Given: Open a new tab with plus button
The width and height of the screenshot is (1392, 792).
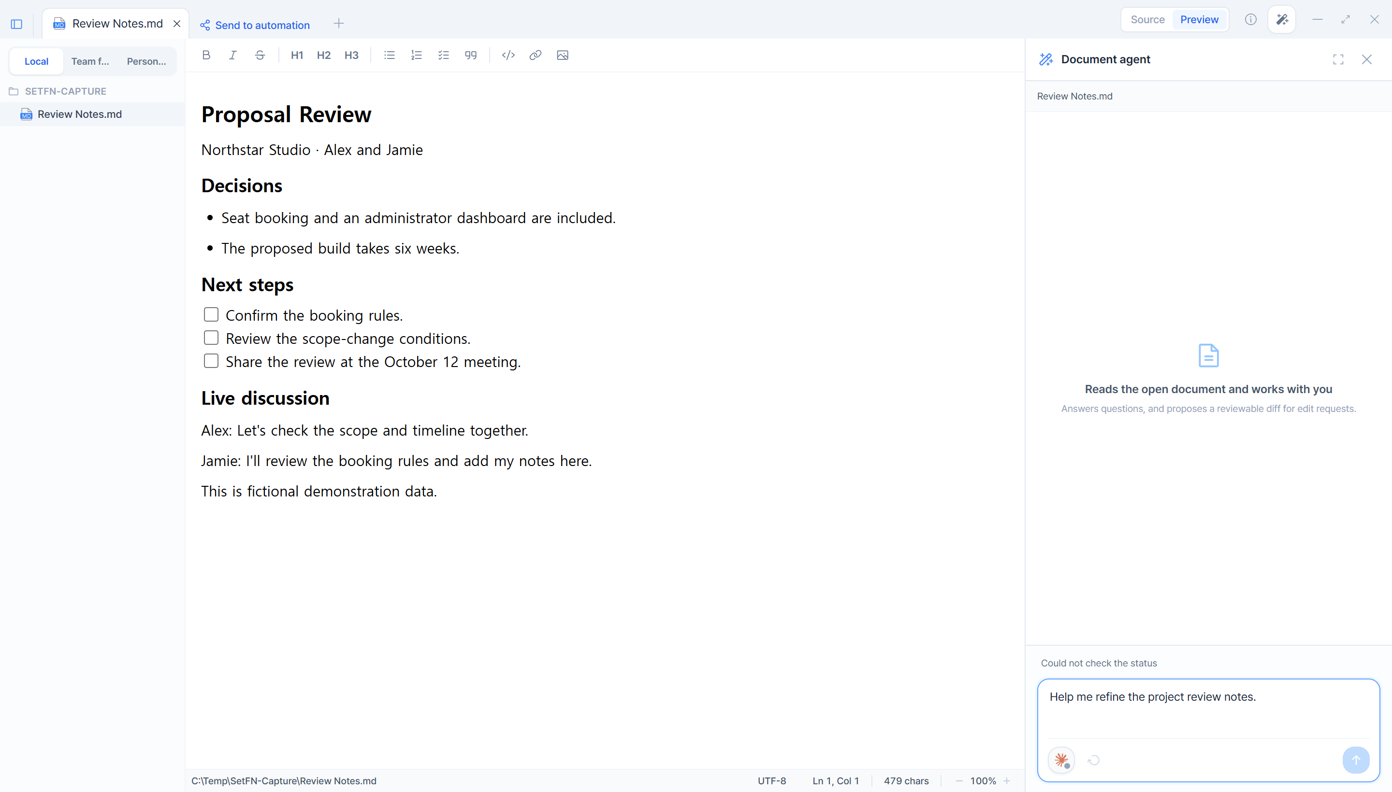Looking at the screenshot, I should [339, 23].
